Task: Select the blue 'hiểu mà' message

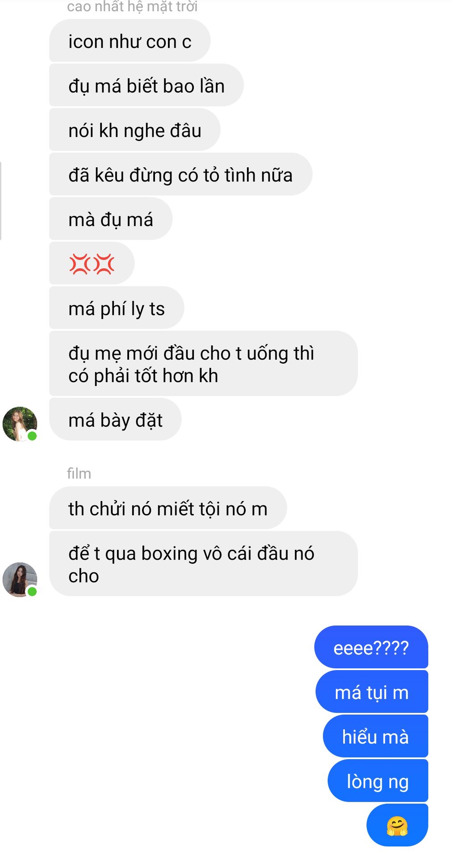Action: [375, 736]
